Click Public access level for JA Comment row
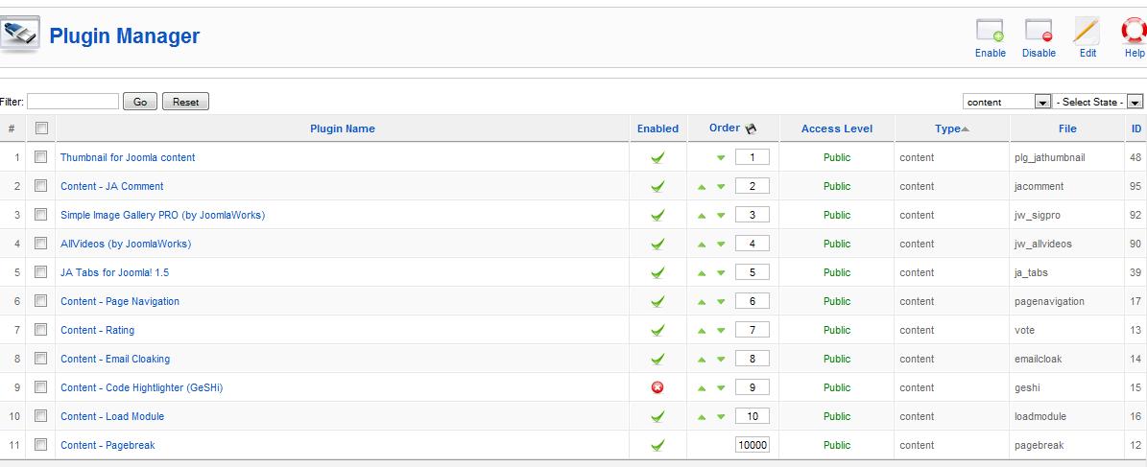 (837, 186)
